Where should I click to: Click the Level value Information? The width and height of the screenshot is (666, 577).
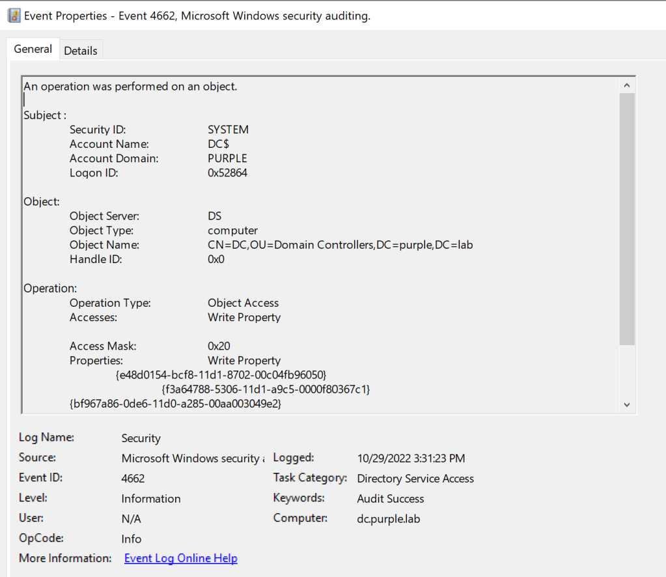click(x=151, y=498)
